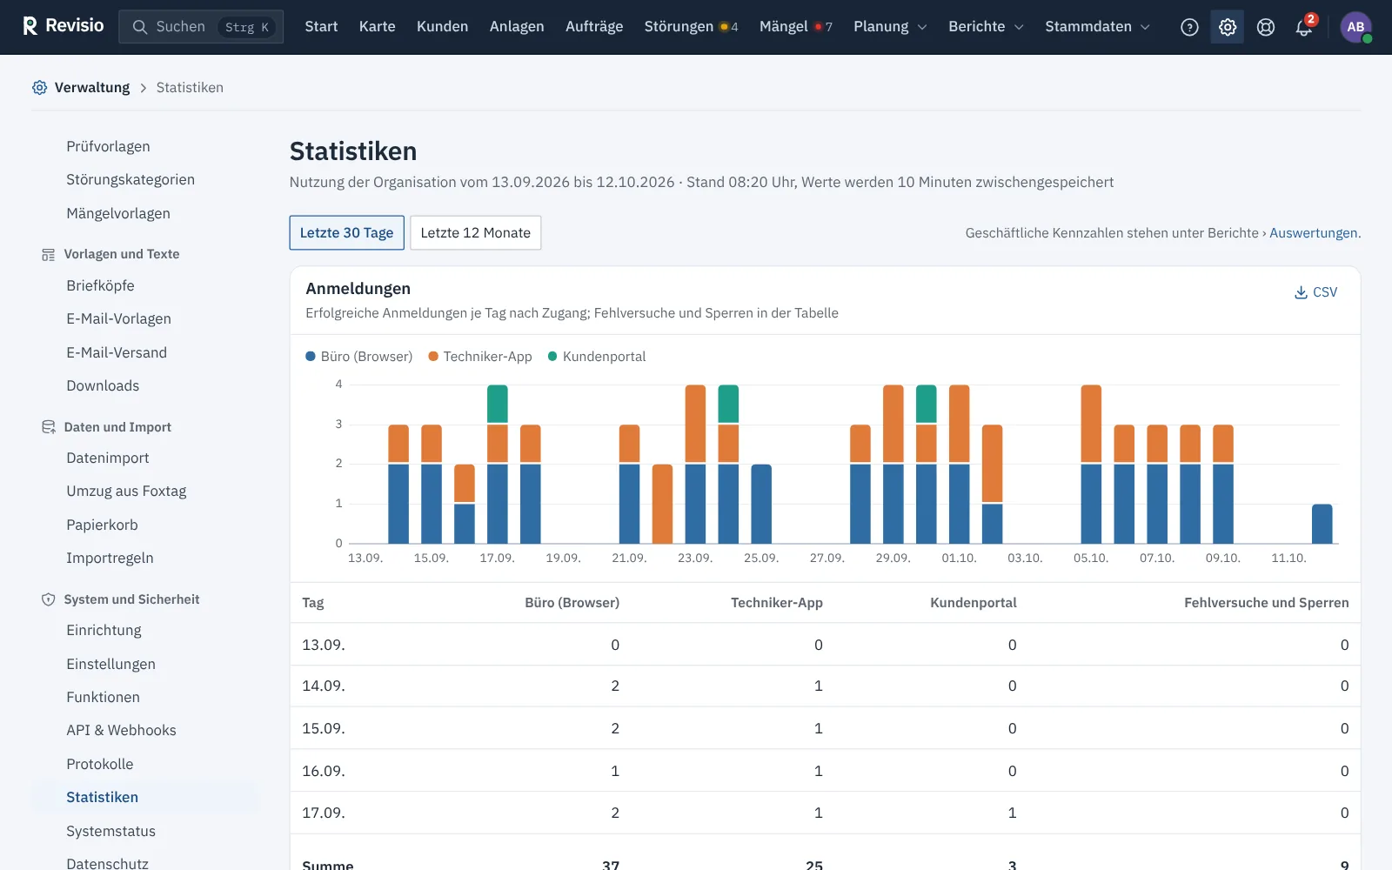Open the Kunden menu item

coord(442,27)
